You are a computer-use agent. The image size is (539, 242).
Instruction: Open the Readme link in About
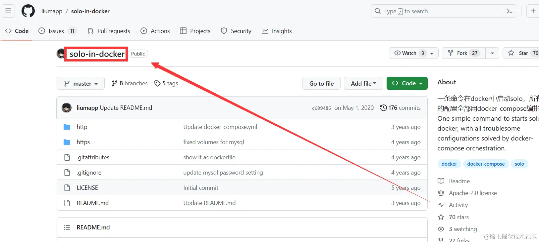coord(459,181)
